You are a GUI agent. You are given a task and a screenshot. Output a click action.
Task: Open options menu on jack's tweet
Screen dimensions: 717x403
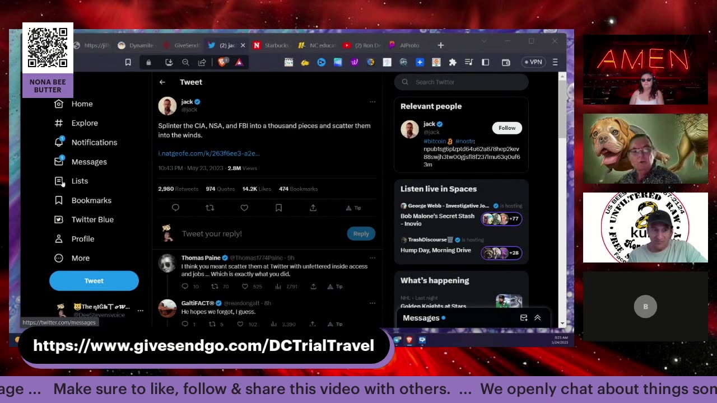372,102
